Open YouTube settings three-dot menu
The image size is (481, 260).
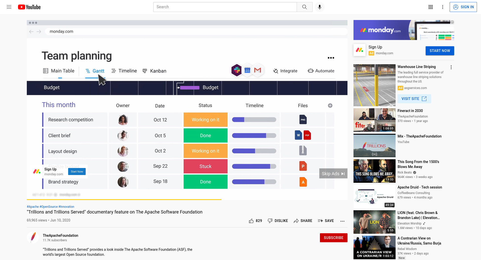pyautogui.click(x=442, y=7)
